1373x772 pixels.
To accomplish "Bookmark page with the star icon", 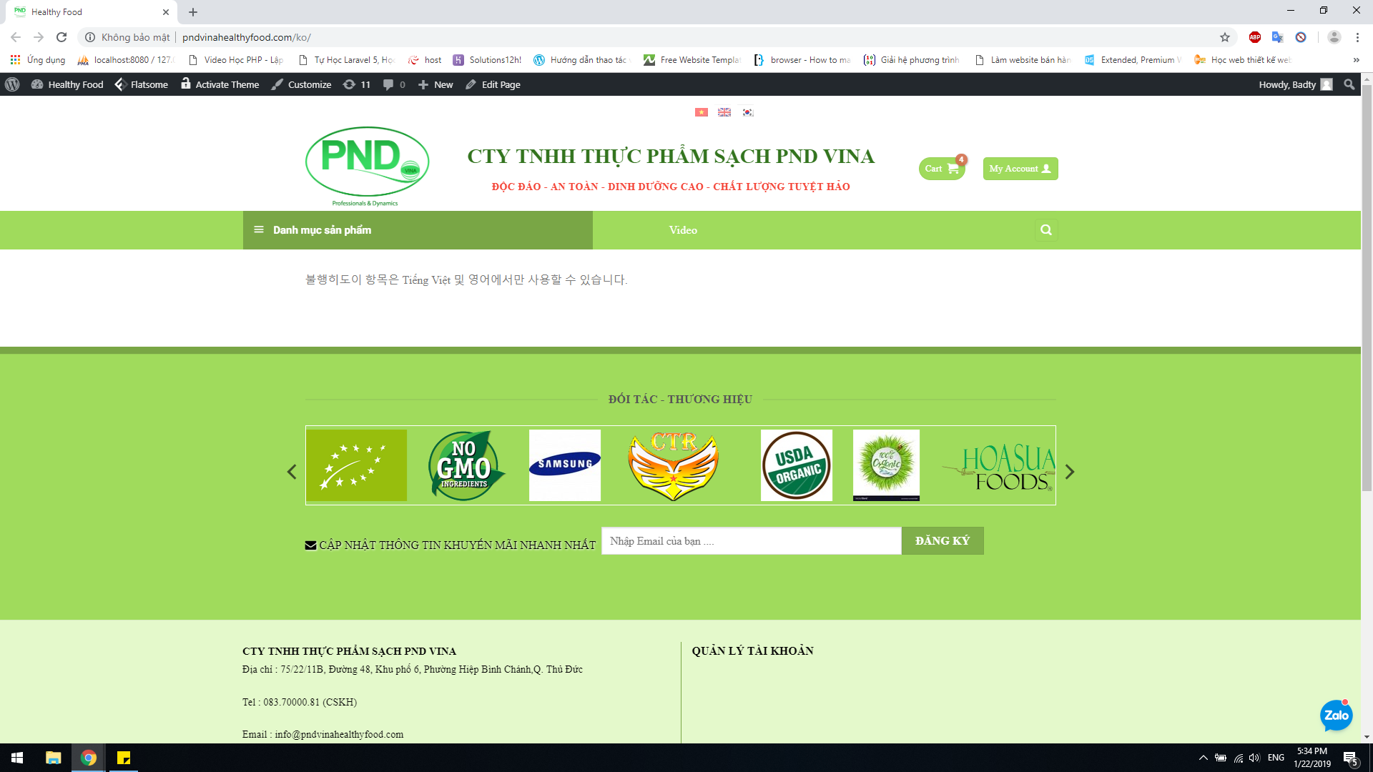I will [1225, 37].
